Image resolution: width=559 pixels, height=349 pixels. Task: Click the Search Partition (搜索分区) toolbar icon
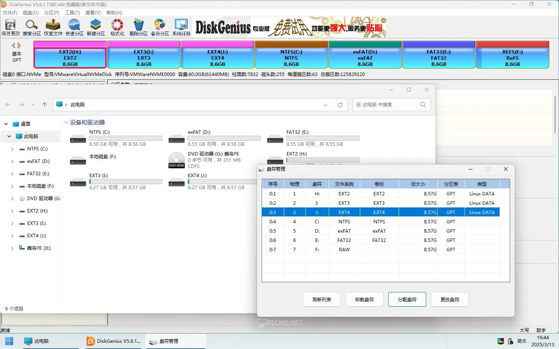(x=32, y=28)
